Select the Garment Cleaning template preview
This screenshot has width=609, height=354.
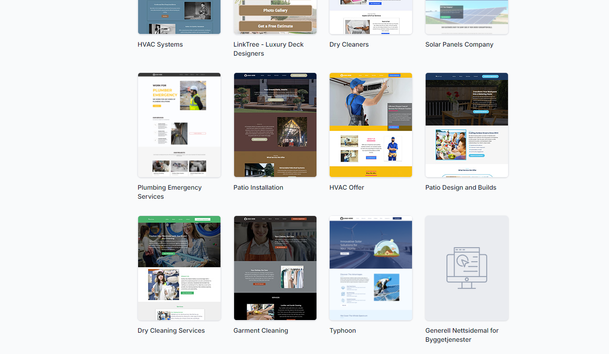point(275,268)
